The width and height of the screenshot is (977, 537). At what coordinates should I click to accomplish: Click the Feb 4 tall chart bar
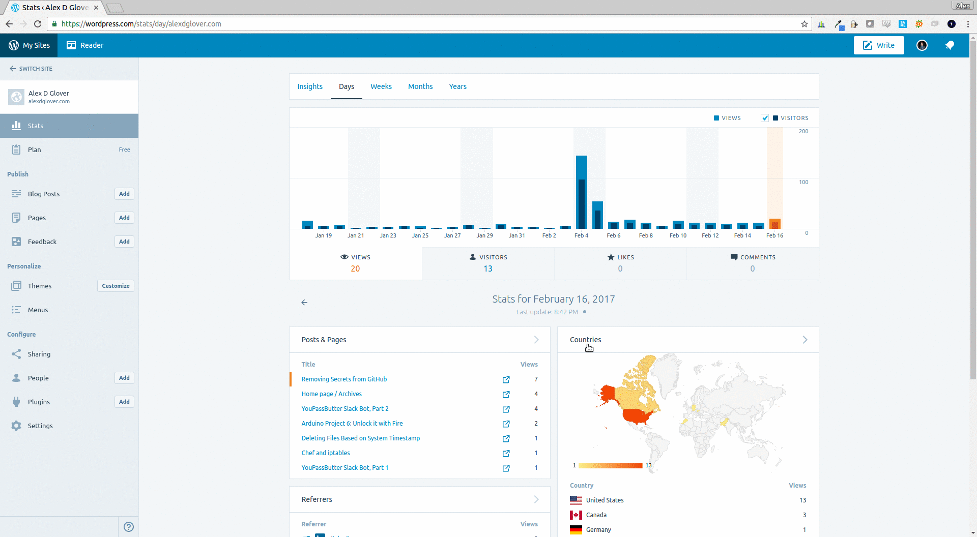(582, 192)
